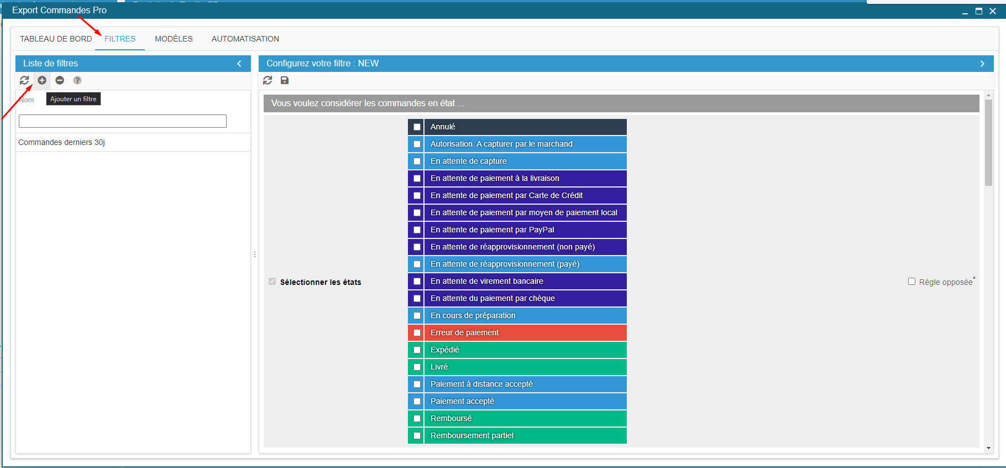Enable the Erreur de paiement checkbox
Viewport: 1006px width, 468px height.
(x=417, y=333)
